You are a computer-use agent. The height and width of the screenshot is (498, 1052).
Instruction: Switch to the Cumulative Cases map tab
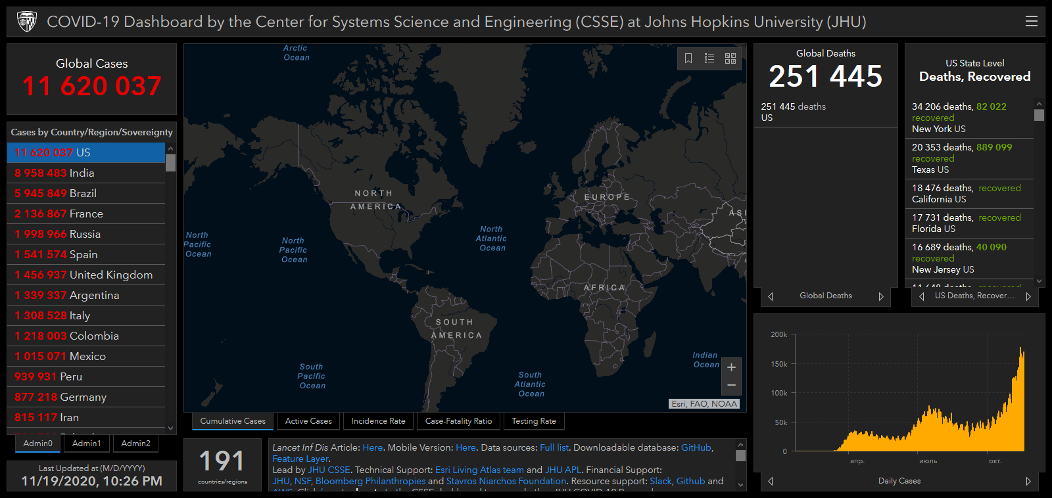pyautogui.click(x=233, y=421)
